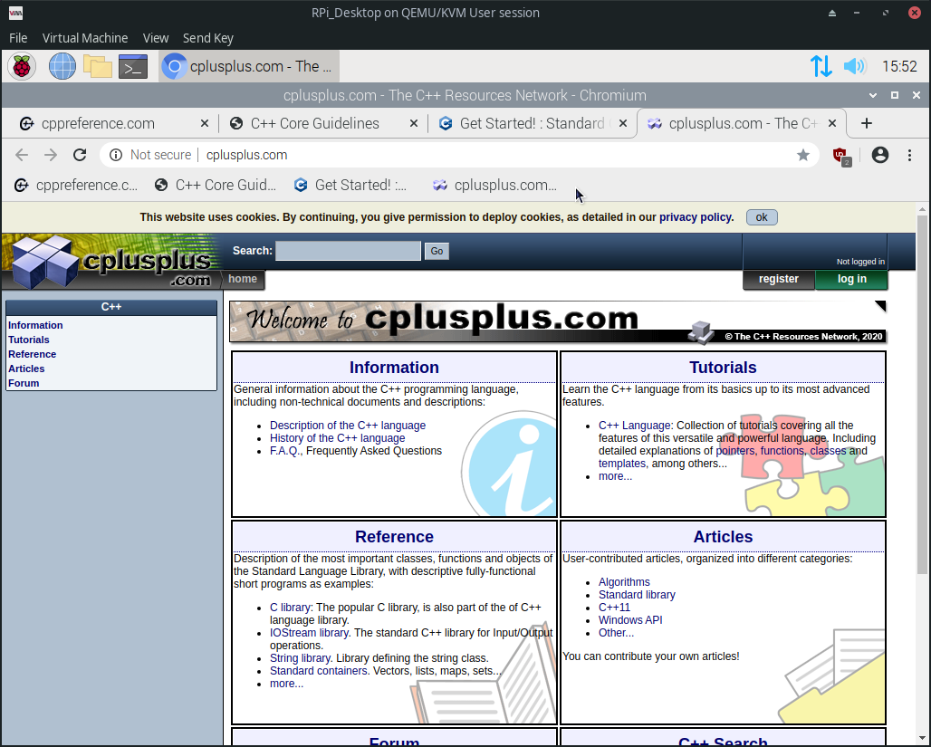Open the Algorithms articles link
The height and width of the screenshot is (747, 931).
pos(624,582)
